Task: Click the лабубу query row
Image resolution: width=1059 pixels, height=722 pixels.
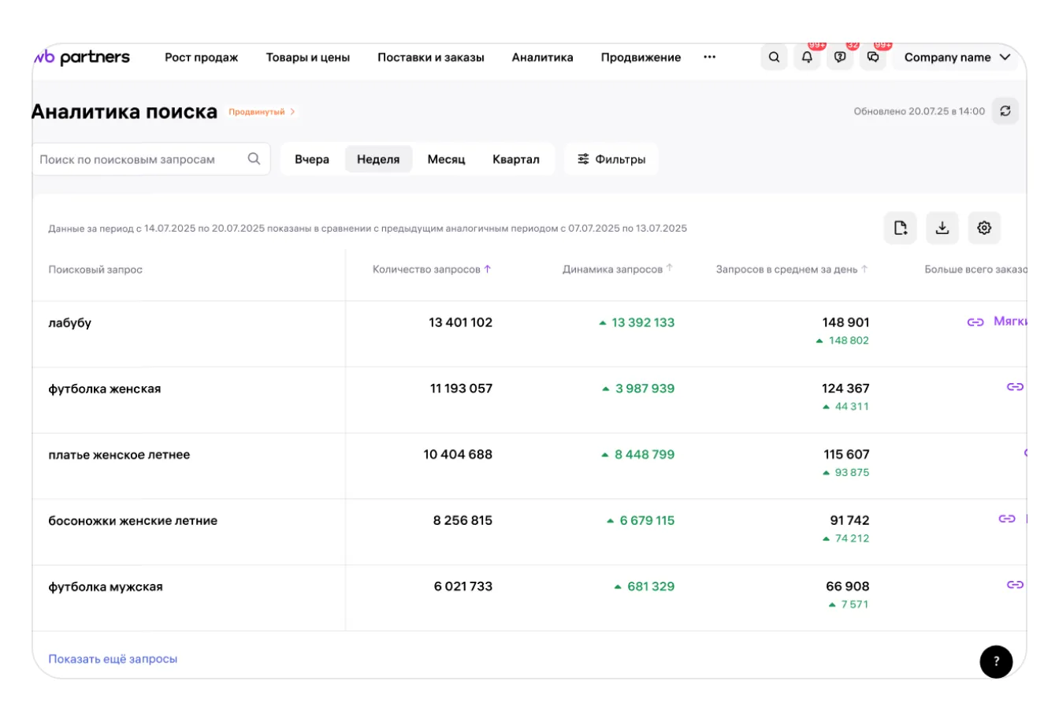Action: pos(69,322)
